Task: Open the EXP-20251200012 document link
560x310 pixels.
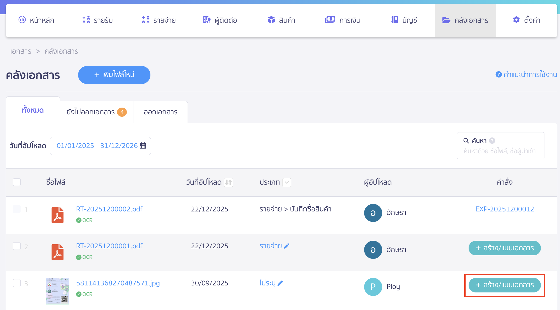Action: (x=505, y=209)
